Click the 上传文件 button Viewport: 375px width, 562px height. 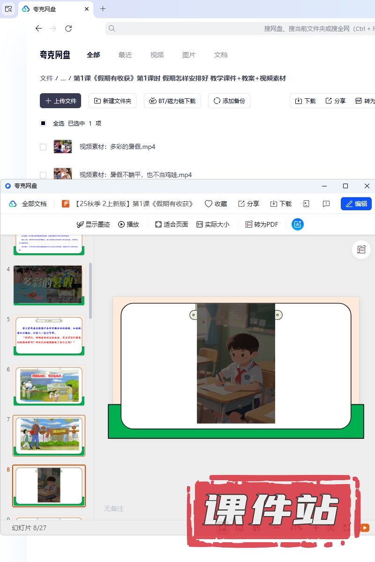[x=60, y=101]
